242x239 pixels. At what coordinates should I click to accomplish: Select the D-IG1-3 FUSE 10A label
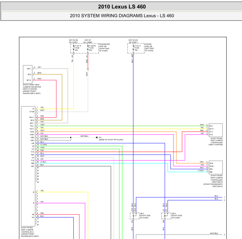tap(138, 48)
